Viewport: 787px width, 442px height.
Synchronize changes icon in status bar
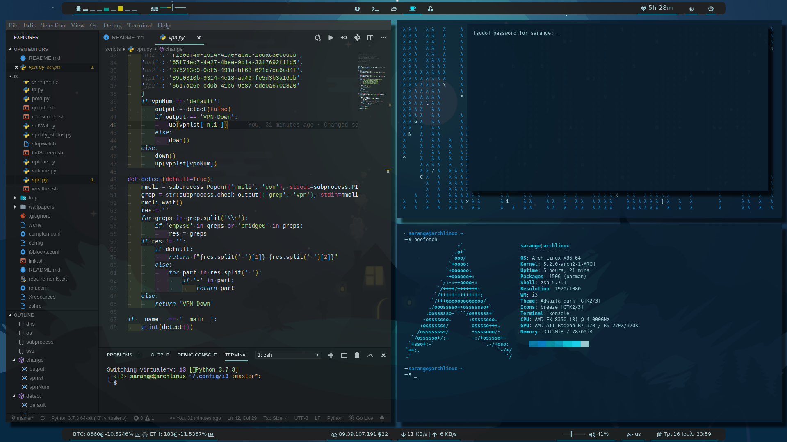[43, 418]
